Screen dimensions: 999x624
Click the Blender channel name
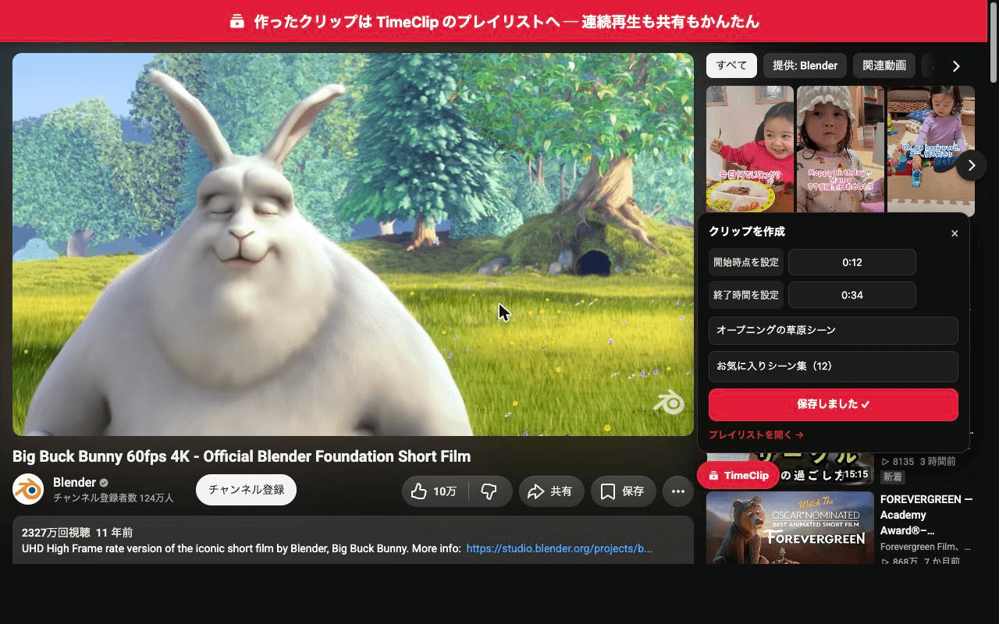74,482
